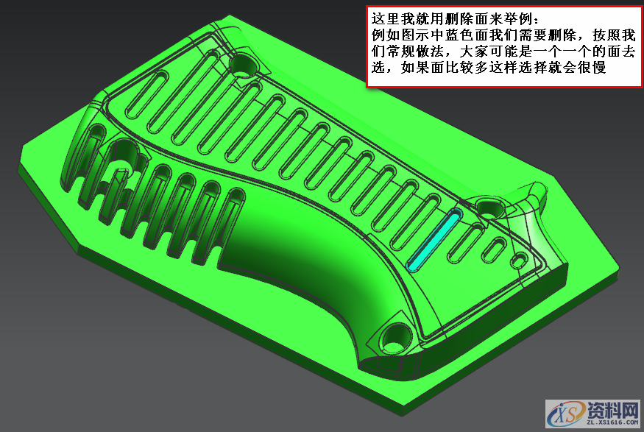Select the smallest round hole near the right end
Viewport: 644px width, 432px height.
519,260
